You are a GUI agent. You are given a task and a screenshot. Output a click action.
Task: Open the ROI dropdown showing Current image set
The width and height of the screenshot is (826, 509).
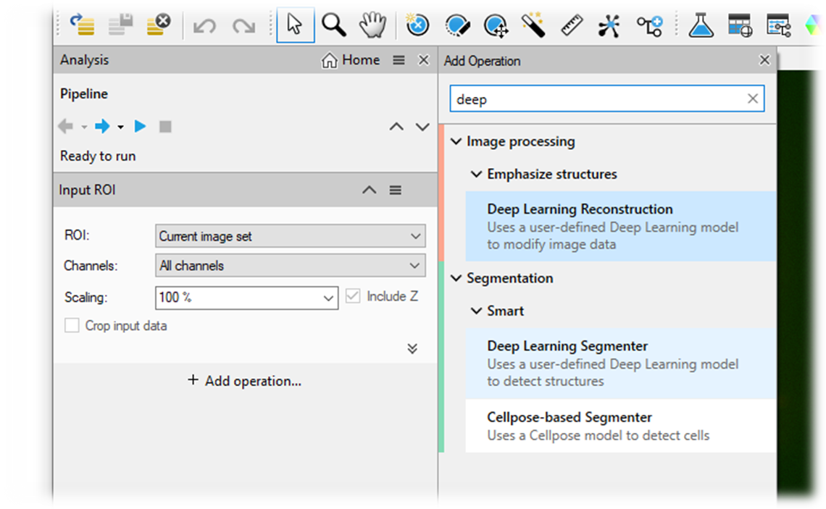pyautogui.click(x=290, y=236)
